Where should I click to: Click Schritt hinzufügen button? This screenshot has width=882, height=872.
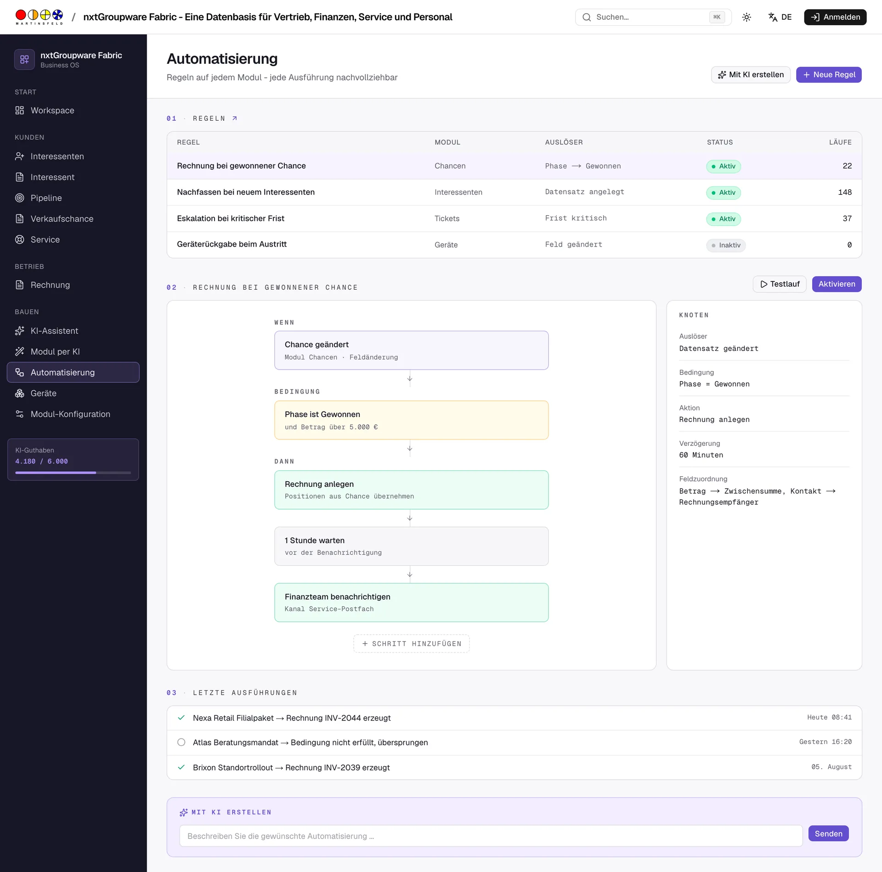[x=411, y=644]
